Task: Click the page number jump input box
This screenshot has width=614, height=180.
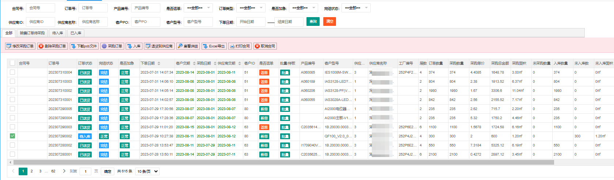Action: coord(85,171)
